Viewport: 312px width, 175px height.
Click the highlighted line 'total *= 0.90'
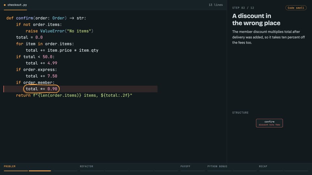[81, 89]
